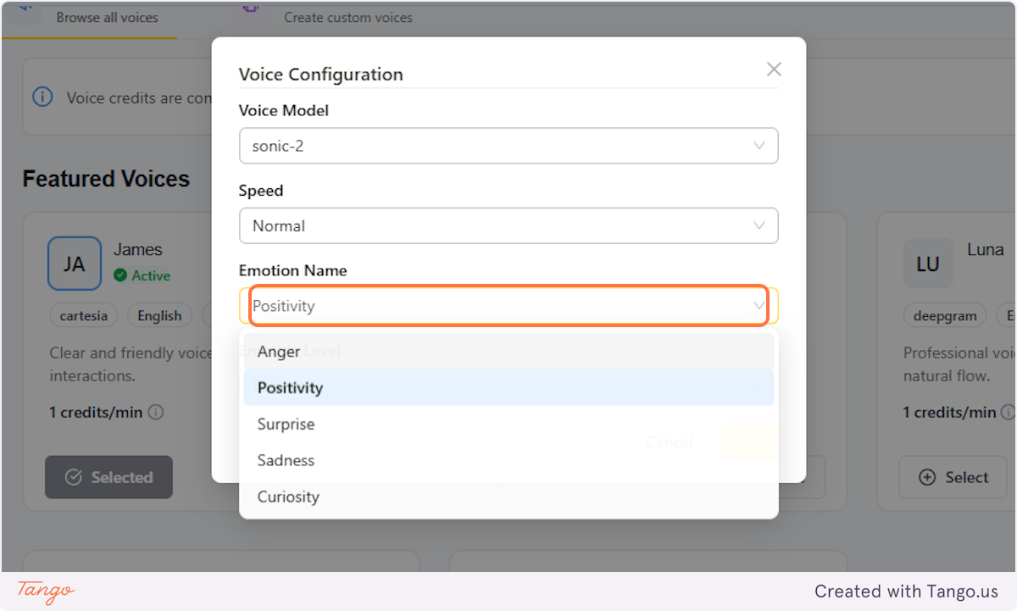Choose Positivity from the emotion list

tap(508, 387)
